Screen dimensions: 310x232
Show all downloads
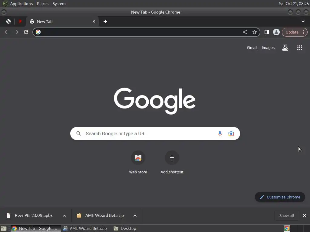[x=286, y=215]
